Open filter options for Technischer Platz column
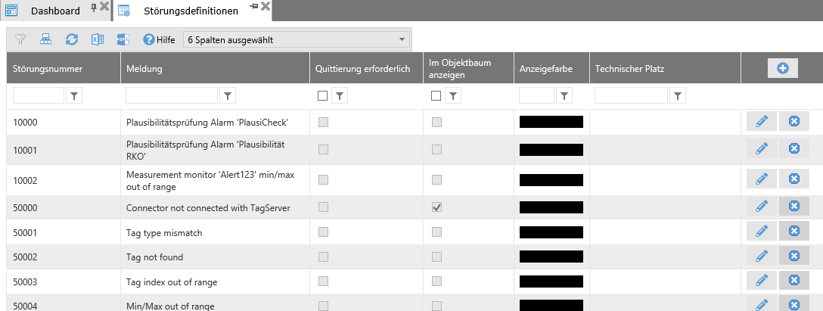This screenshot has width=823, height=311. pos(679,96)
